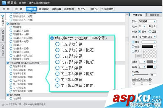Click the checkered image preview thumbnail

point(150,54)
